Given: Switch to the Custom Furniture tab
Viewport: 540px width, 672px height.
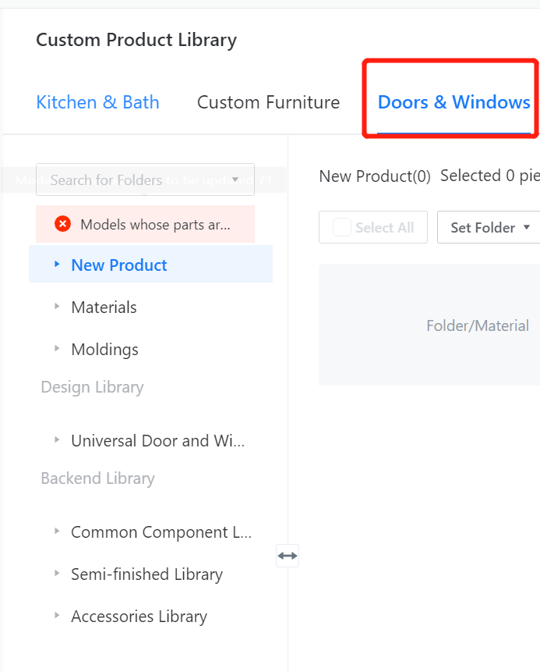Looking at the screenshot, I should tap(268, 102).
